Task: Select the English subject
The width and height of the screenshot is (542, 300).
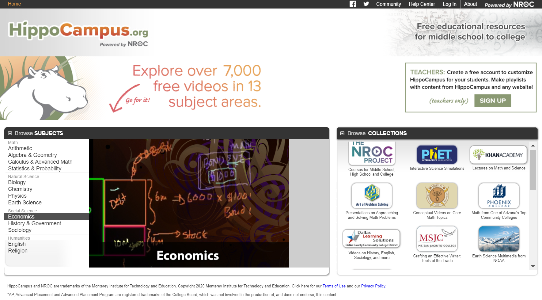Action: [17, 244]
